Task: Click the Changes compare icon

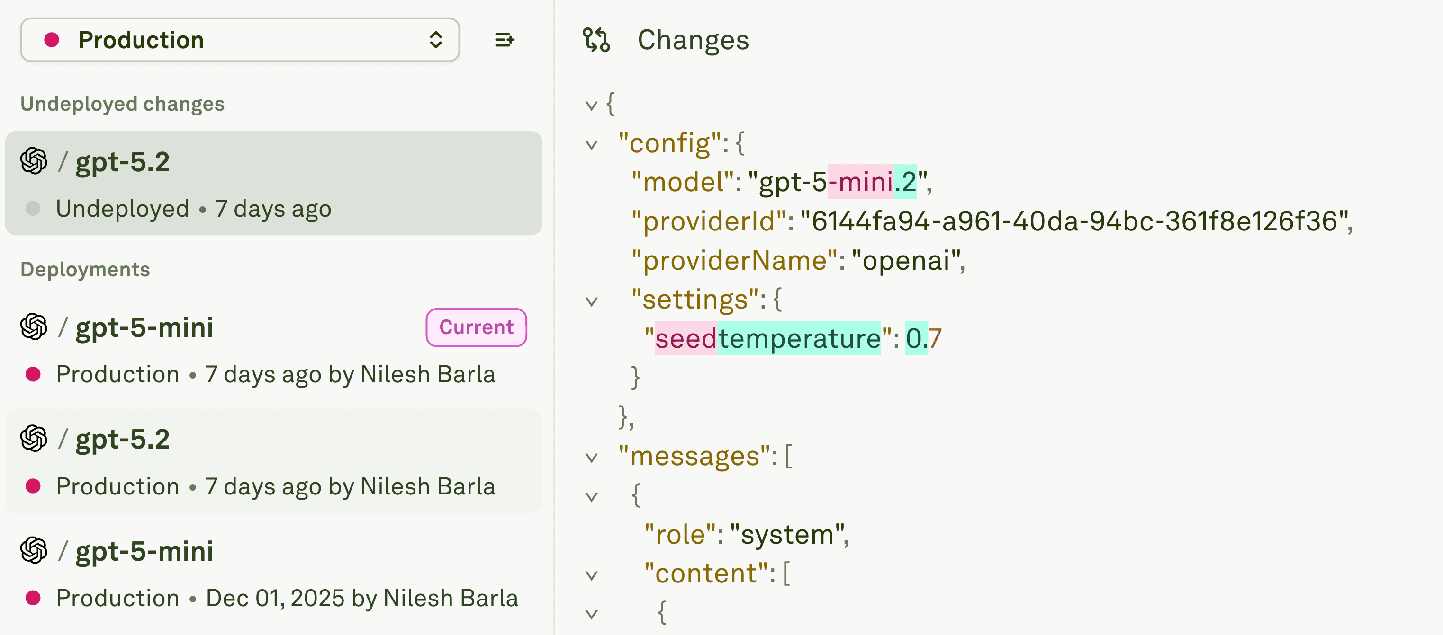Action: point(596,40)
